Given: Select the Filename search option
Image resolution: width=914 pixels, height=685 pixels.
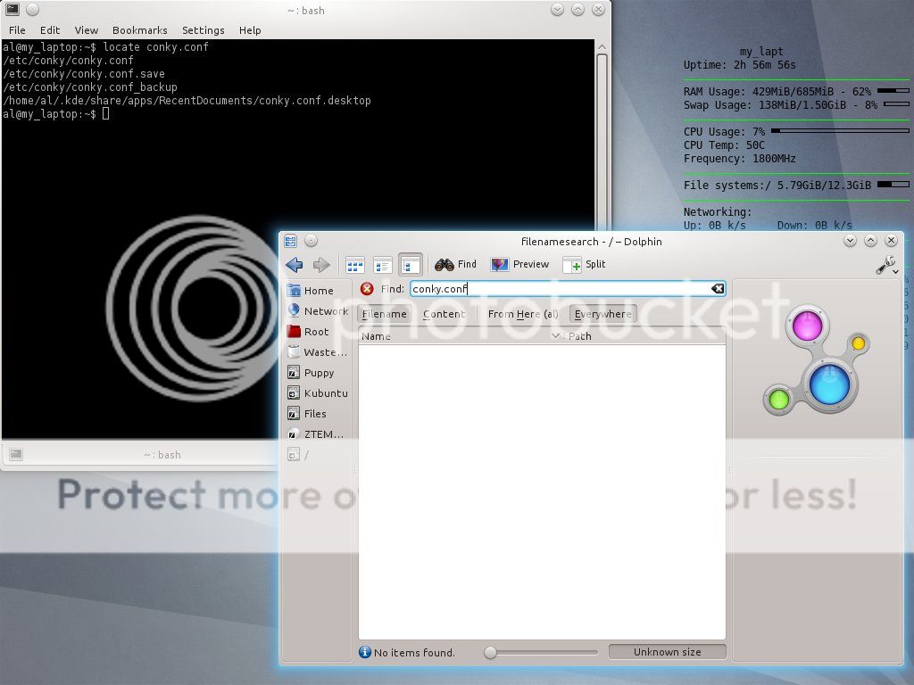Looking at the screenshot, I should [384, 314].
